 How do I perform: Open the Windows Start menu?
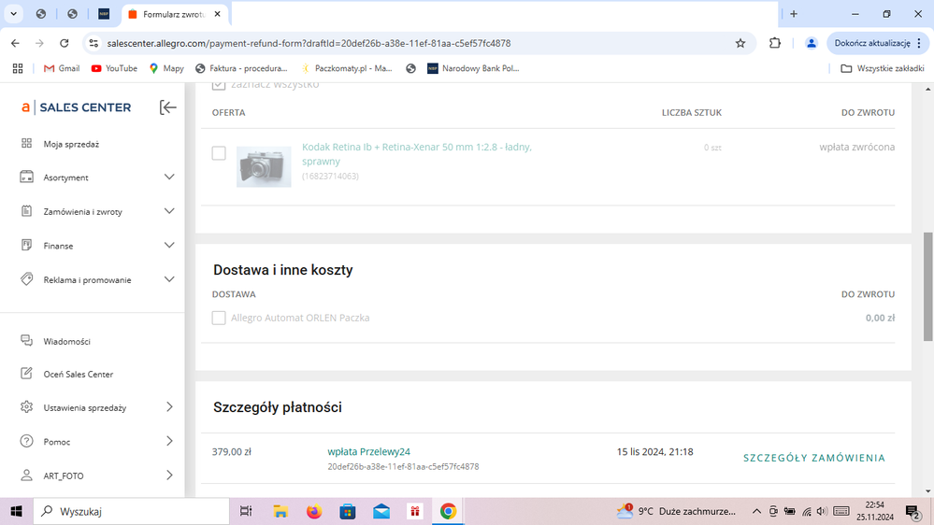(16, 511)
